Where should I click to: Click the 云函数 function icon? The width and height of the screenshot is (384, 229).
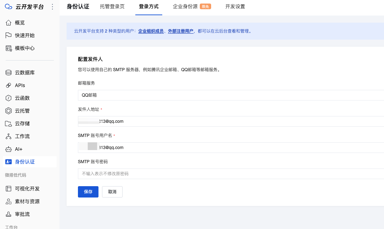click(9, 98)
